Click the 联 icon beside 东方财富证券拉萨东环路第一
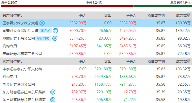 tap(53, 100)
